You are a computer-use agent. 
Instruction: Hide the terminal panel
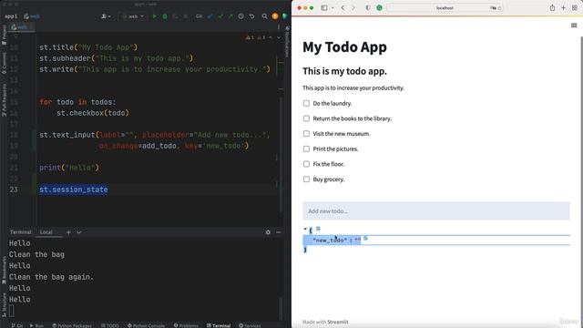click(279, 232)
